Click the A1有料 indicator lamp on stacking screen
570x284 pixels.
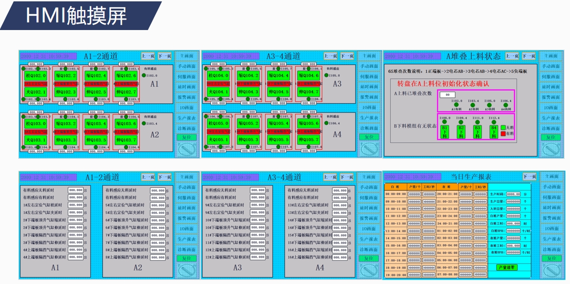click(456, 105)
